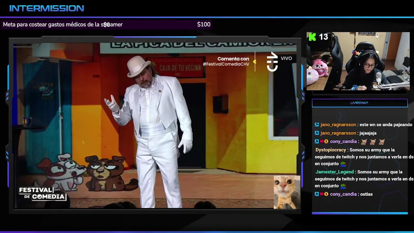This screenshot has height=233, width=414.
Task: Click the first cat emote in cony_candia's message
Action: click(x=364, y=142)
